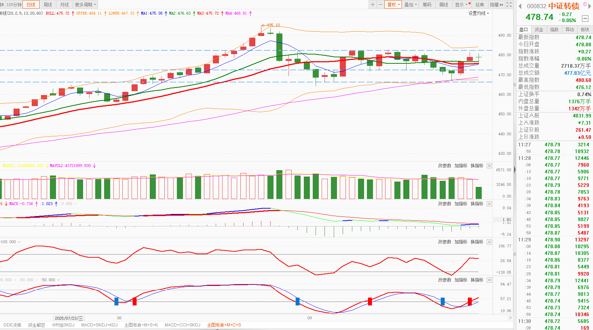Image resolution: width=593 pixels, height=330 pixels.
Task: Click 换指标 on MACD panel
Action: pos(477,204)
